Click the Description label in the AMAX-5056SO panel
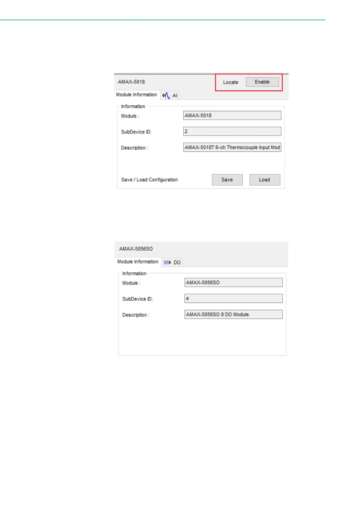The width and height of the screenshot is (360, 509). tap(136, 315)
